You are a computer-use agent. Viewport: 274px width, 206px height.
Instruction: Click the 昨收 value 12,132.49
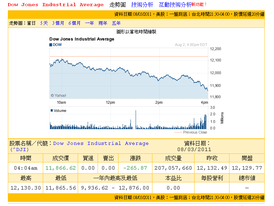[x=212, y=168]
